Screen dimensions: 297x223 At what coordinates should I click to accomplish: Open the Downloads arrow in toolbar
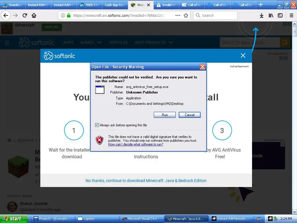(x=261, y=15)
